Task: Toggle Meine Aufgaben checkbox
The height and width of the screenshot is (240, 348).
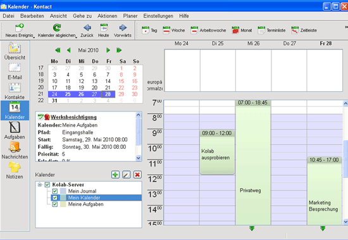Action: (x=55, y=204)
